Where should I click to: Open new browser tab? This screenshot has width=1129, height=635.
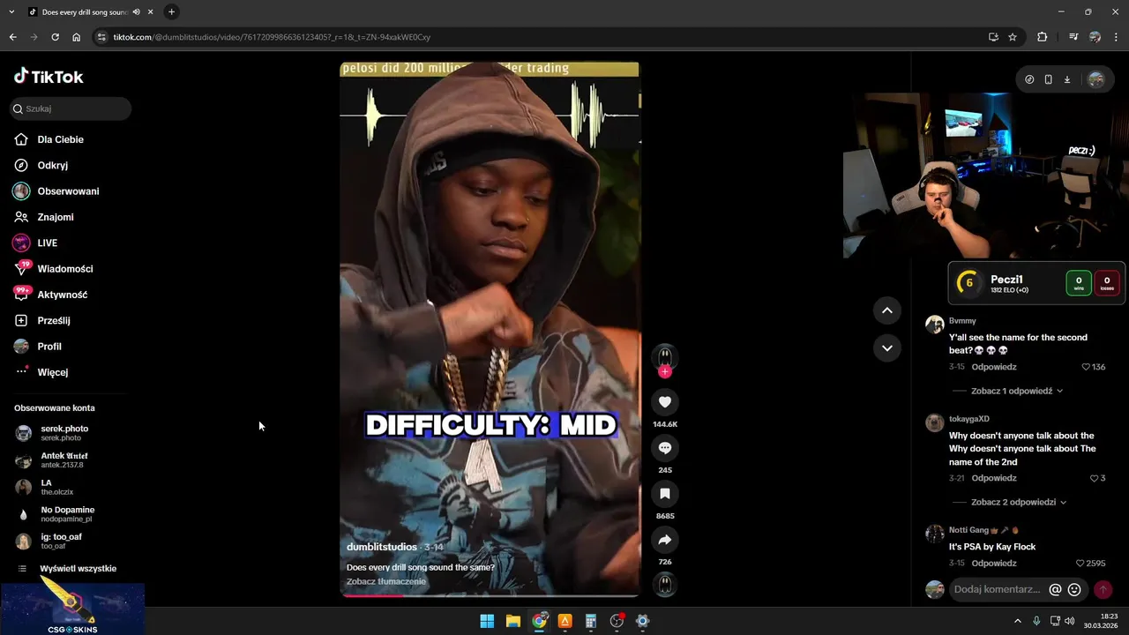tap(171, 12)
